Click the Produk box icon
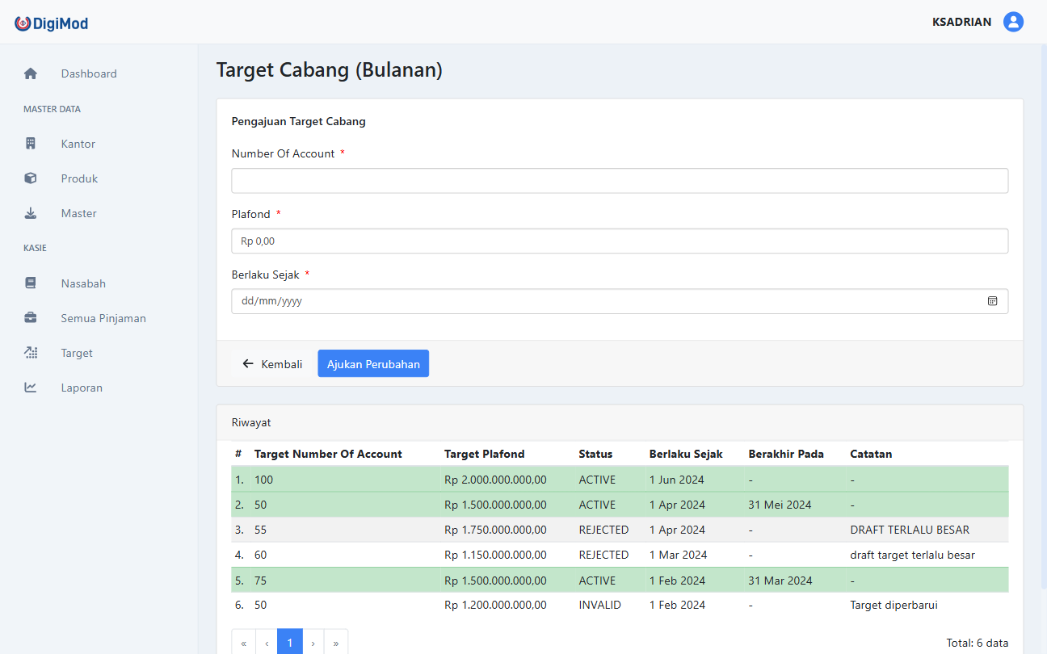The height and width of the screenshot is (654, 1047). (x=31, y=178)
